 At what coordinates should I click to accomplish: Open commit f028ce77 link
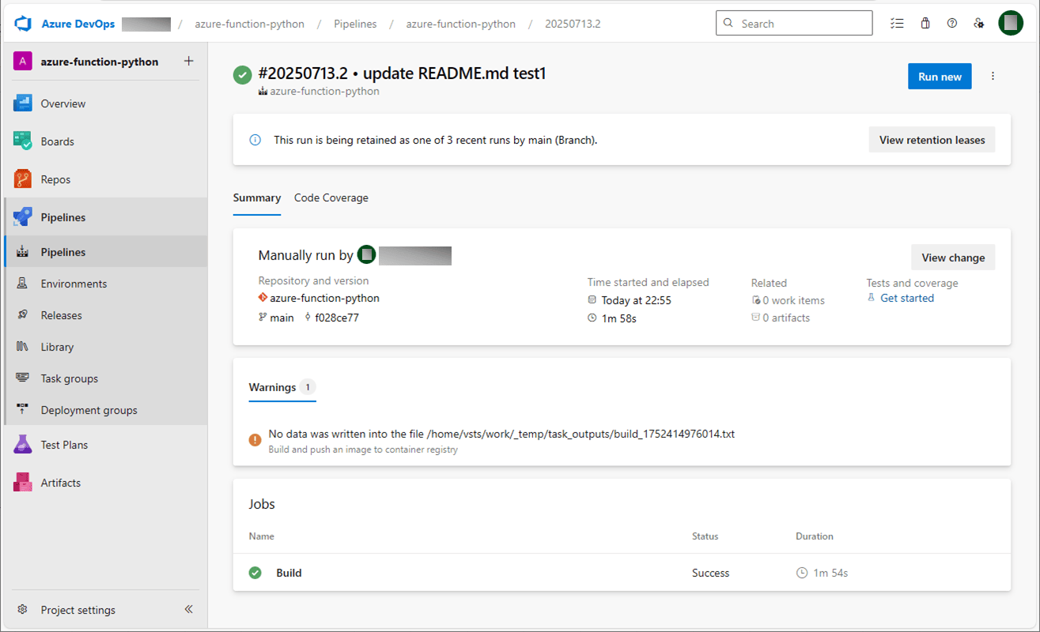tap(337, 318)
